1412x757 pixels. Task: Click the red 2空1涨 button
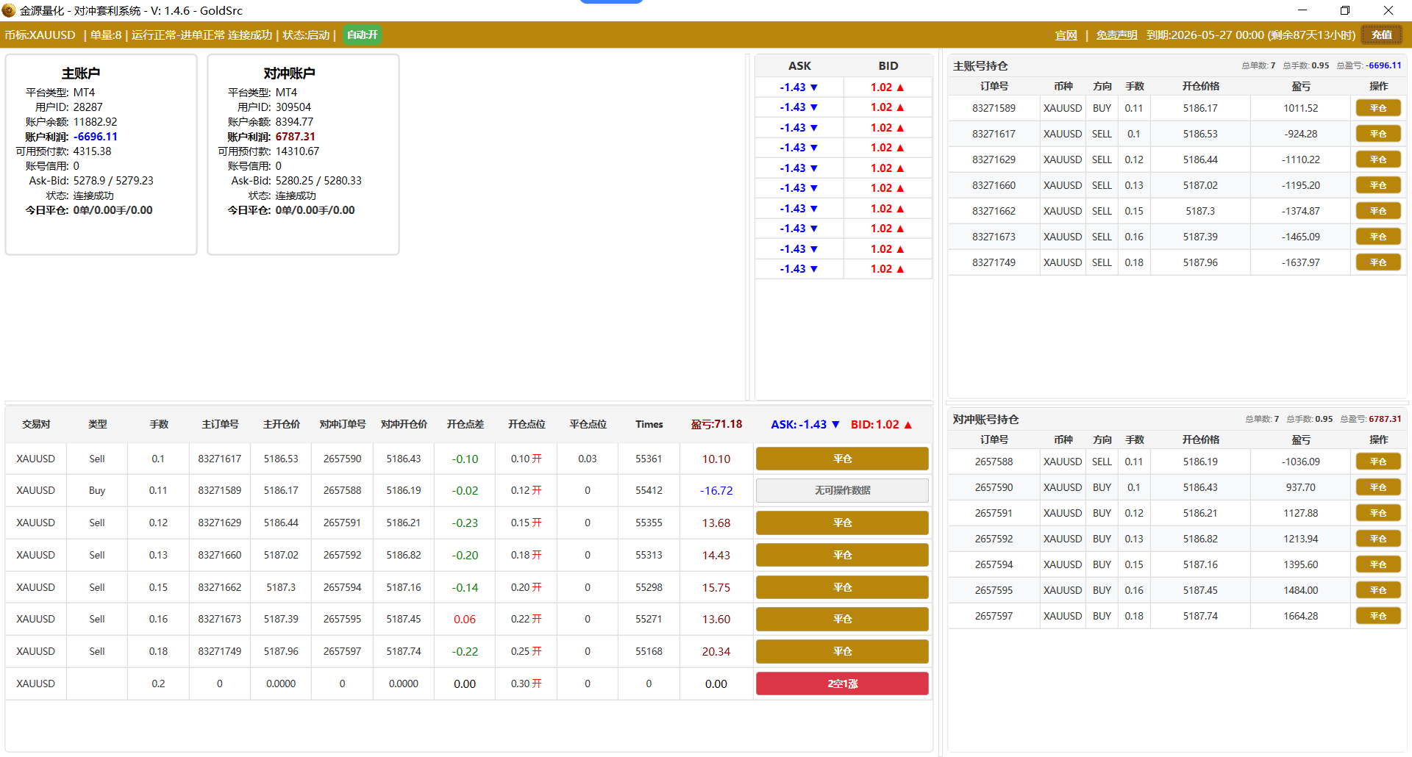coord(842,684)
